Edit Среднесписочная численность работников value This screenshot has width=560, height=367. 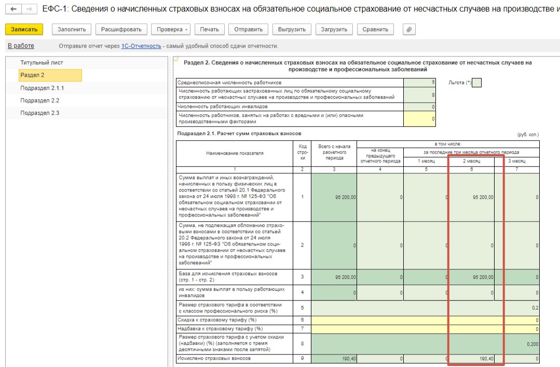tap(419, 83)
